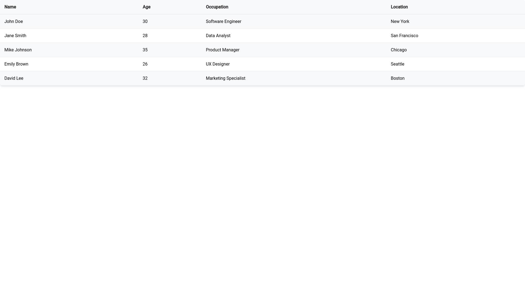Image resolution: width=525 pixels, height=295 pixels.
Task: Select the Occupation column header
Action: click(x=217, y=7)
